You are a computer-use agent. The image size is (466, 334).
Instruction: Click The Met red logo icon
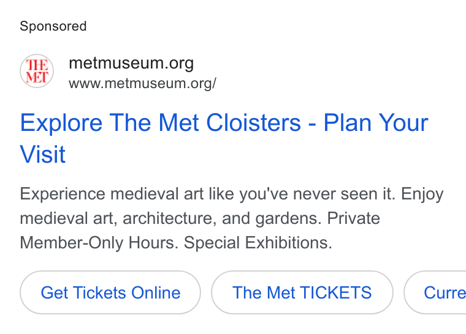pyautogui.click(x=37, y=71)
